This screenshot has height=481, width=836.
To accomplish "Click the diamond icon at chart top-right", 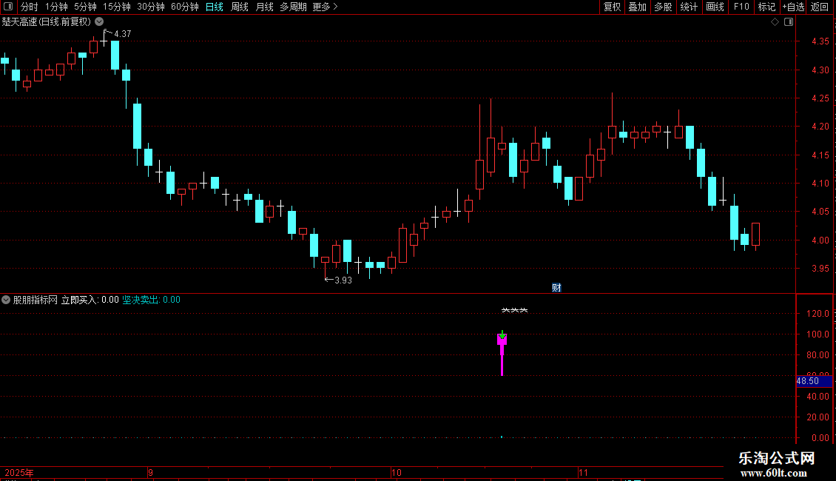I will click(x=775, y=22).
